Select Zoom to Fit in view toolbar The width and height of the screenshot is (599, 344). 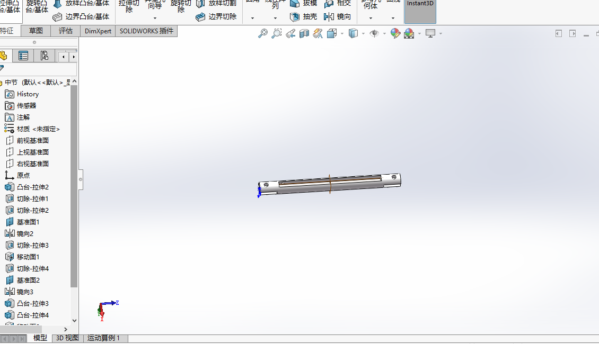click(263, 33)
